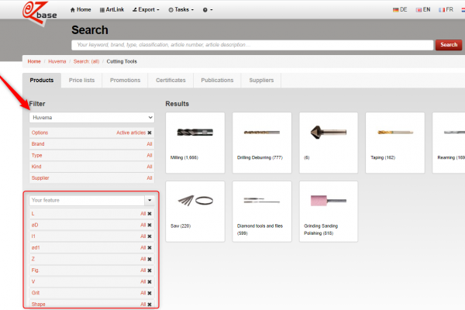465x310 pixels.
Task: Open the Huvema catalog dropdown
Action: point(91,118)
